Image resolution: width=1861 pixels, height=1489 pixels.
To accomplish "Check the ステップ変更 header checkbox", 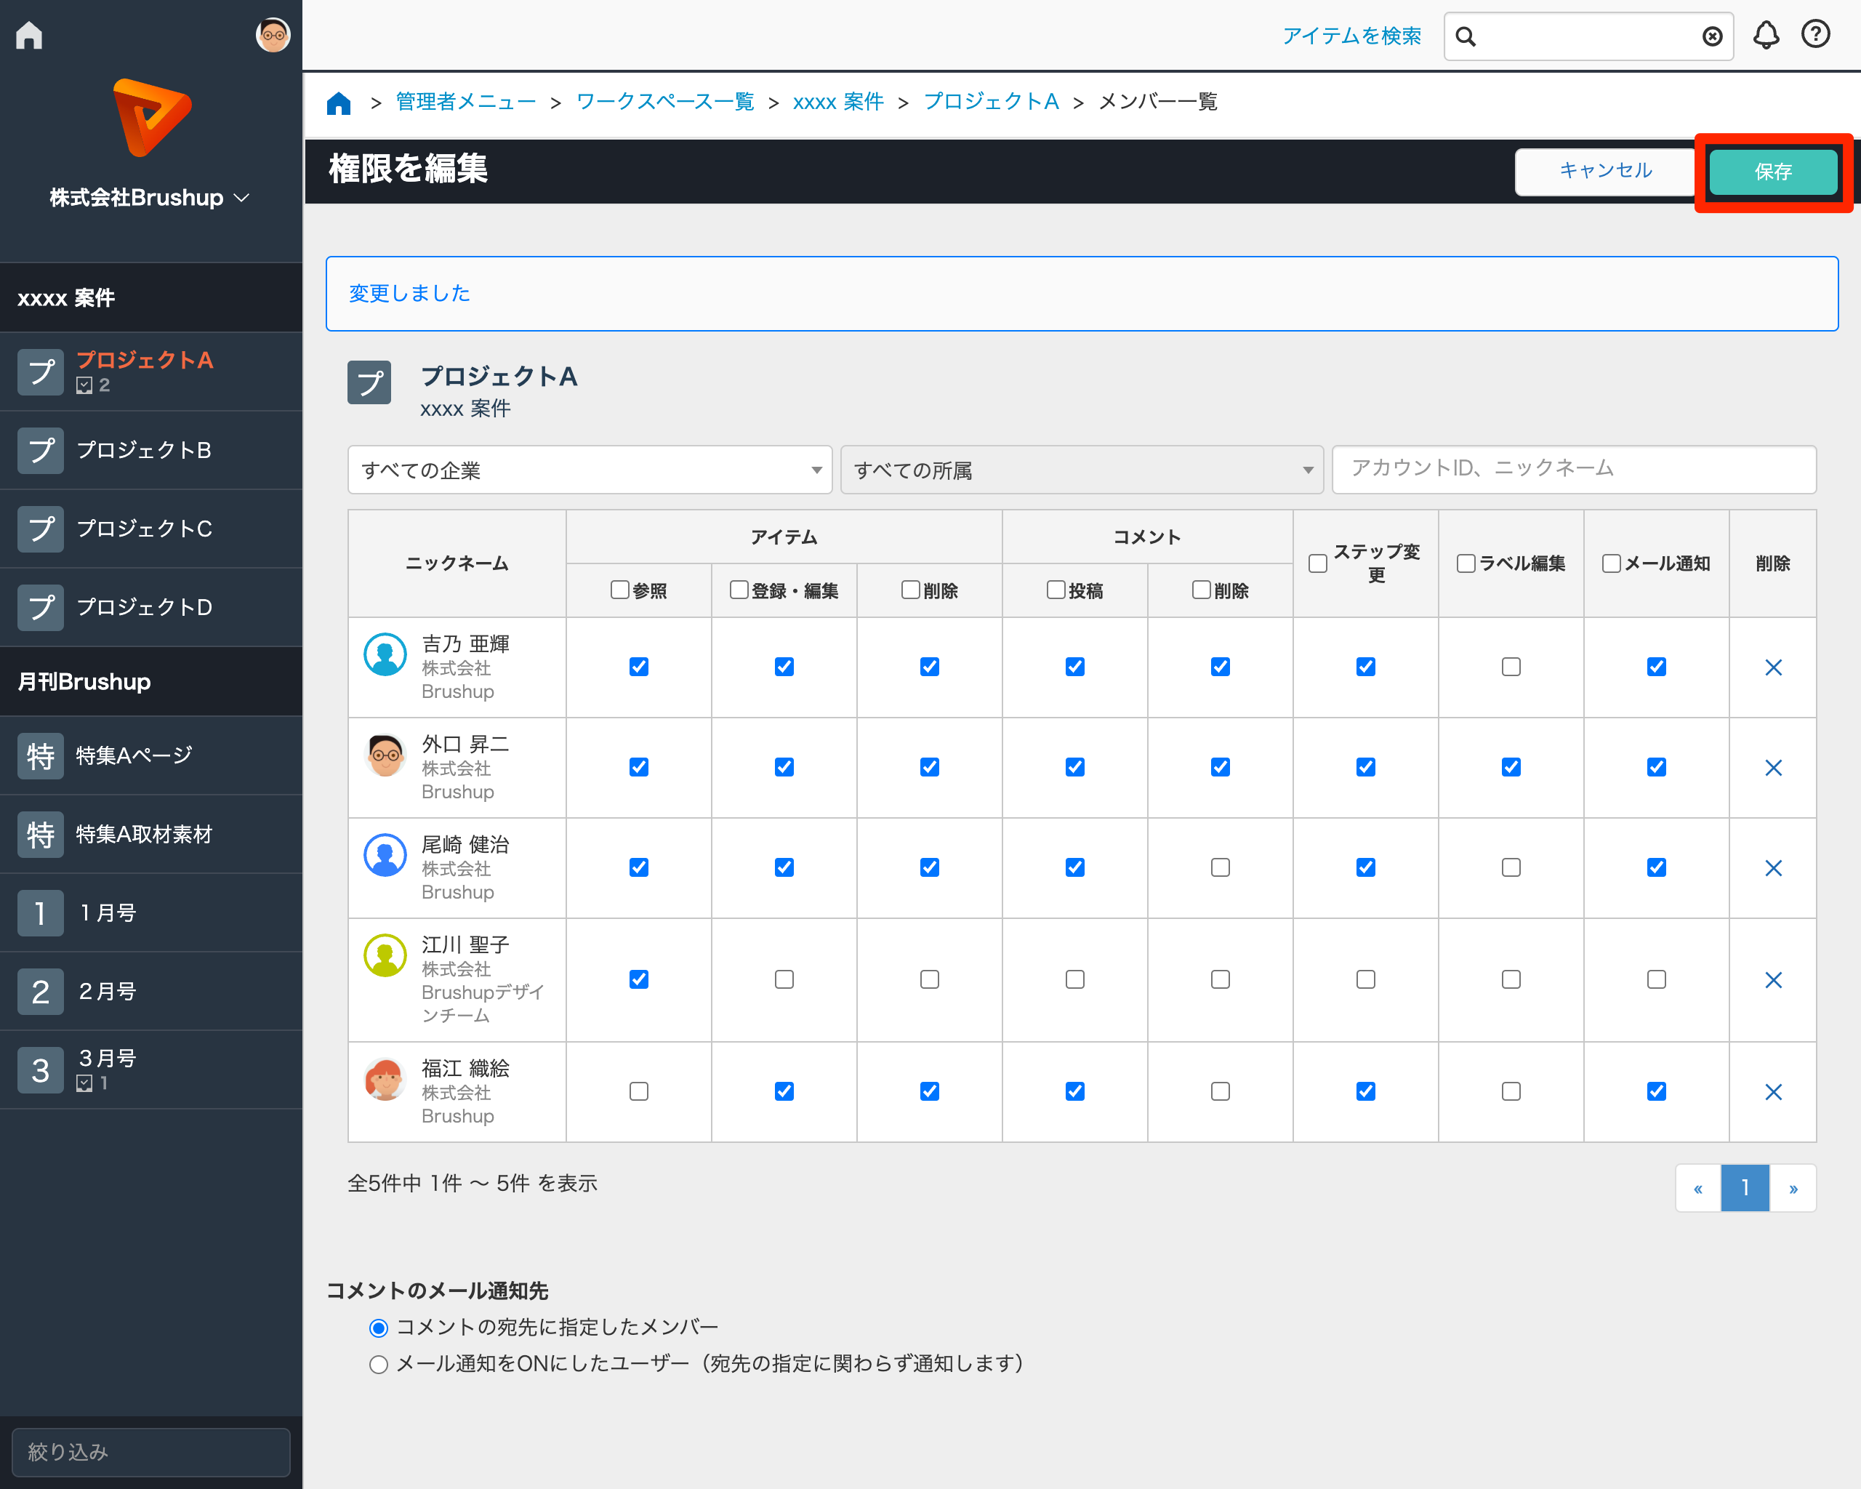I will click(1317, 563).
